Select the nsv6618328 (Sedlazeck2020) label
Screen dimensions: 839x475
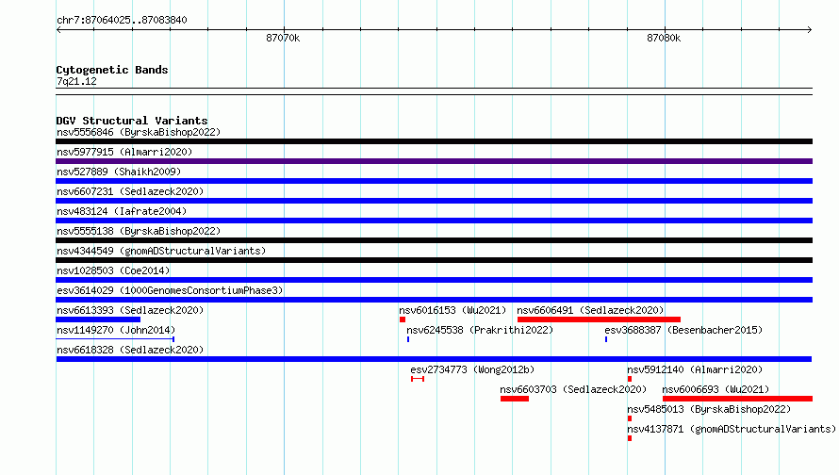pyautogui.click(x=130, y=350)
